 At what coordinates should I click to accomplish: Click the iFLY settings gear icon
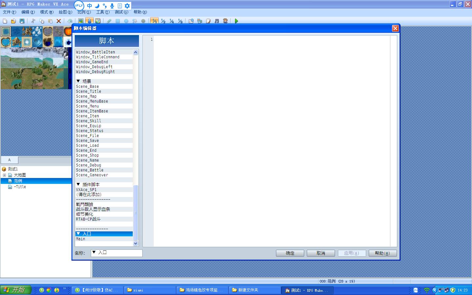tap(127, 6)
